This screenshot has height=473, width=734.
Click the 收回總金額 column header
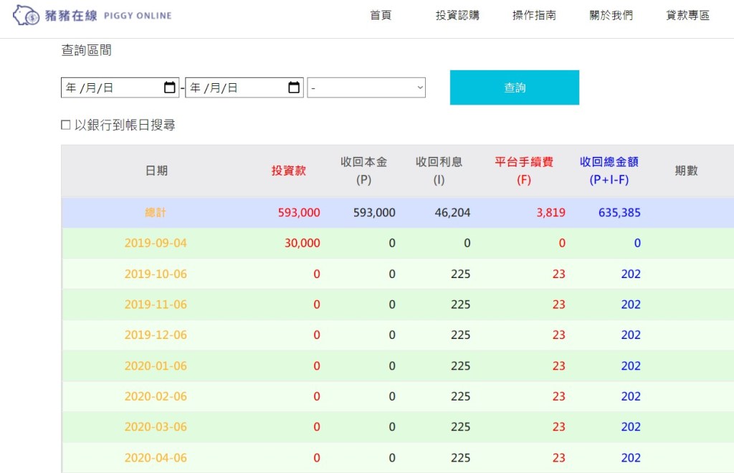[609, 171]
